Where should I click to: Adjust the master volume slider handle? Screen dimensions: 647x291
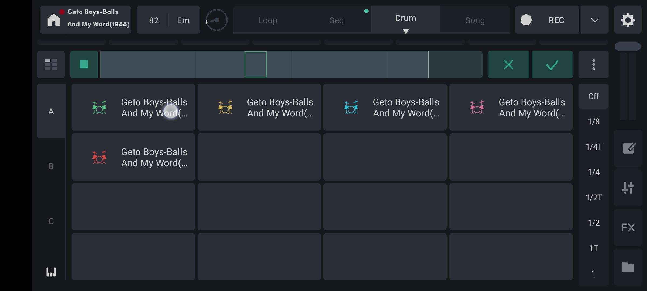point(628,46)
